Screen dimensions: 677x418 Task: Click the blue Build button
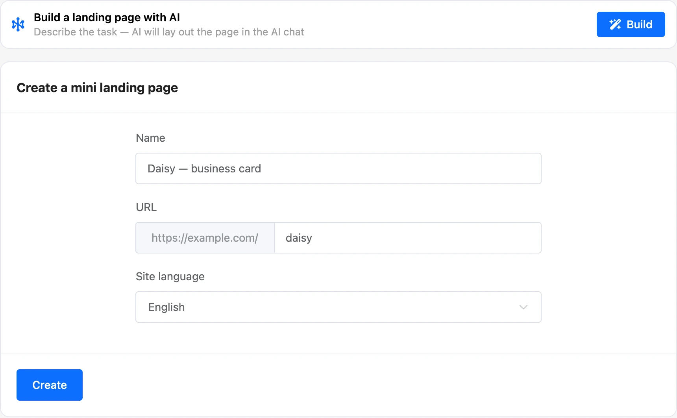pos(631,24)
